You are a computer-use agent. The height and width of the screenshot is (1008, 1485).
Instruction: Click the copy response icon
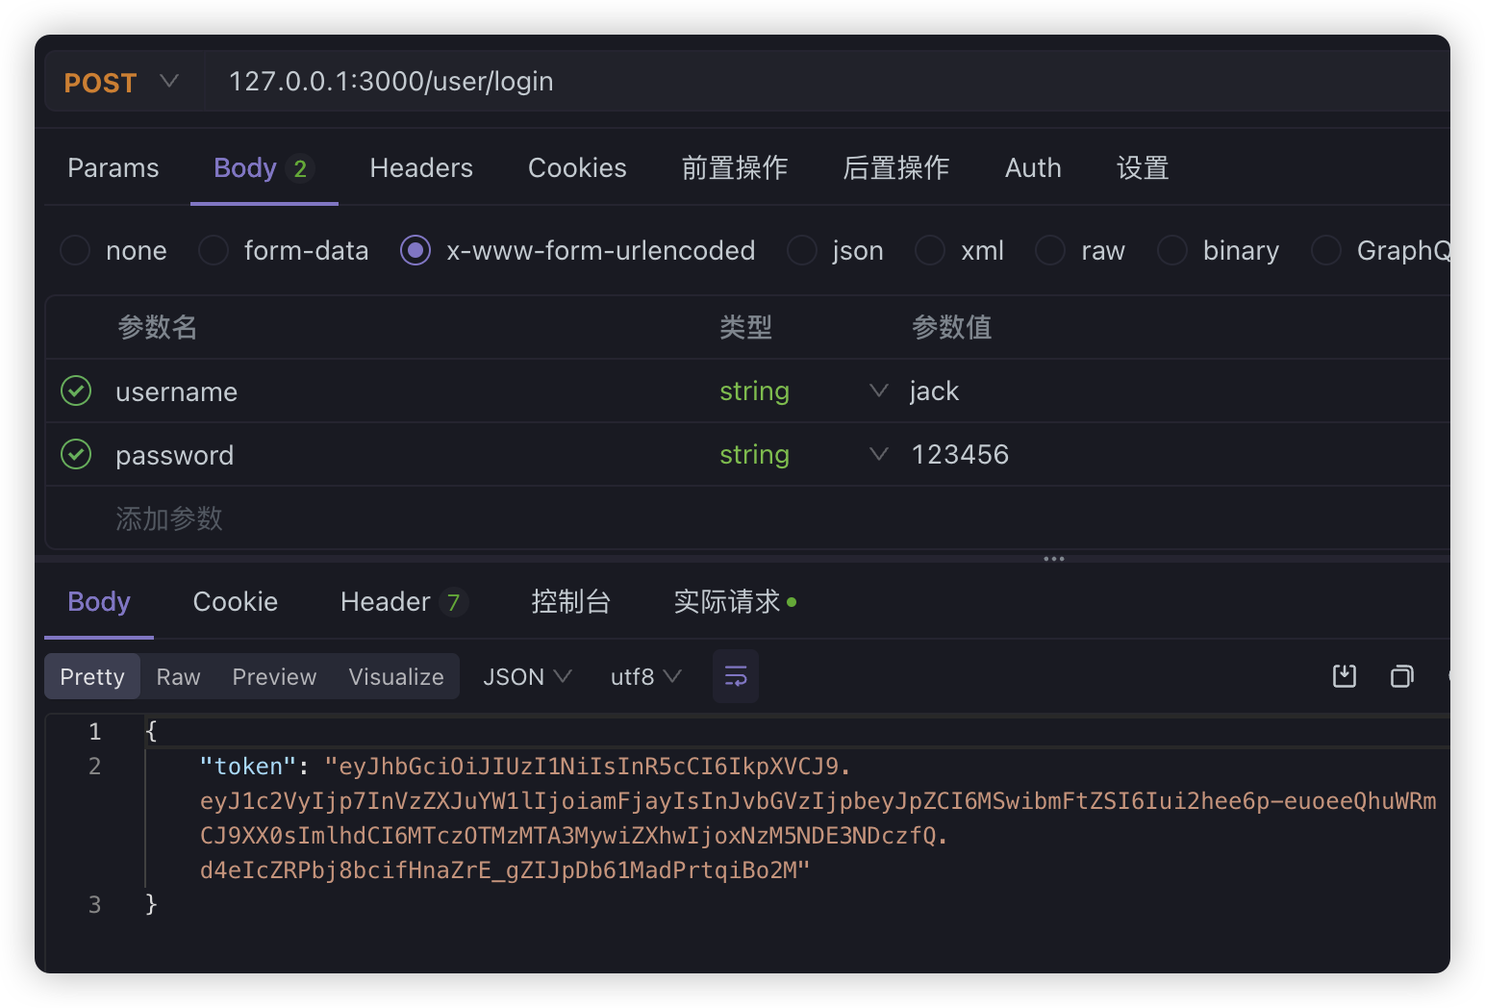coord(1401,676)
